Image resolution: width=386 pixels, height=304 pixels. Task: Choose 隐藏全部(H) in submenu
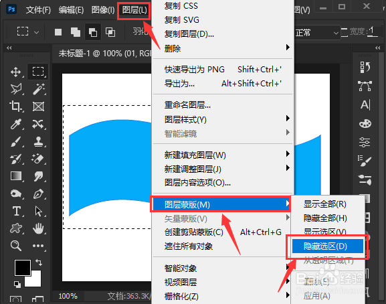[x=328, y=218]
